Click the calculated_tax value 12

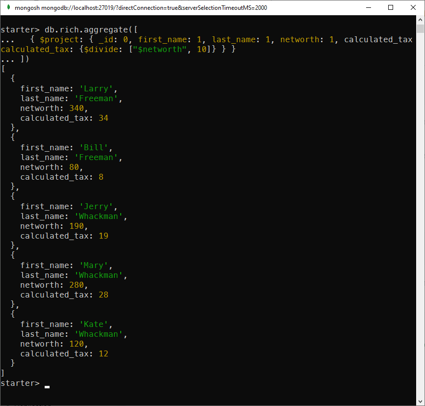[103, 353]
